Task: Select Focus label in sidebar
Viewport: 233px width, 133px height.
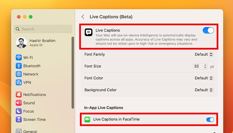Action: (x=29, y=111)
